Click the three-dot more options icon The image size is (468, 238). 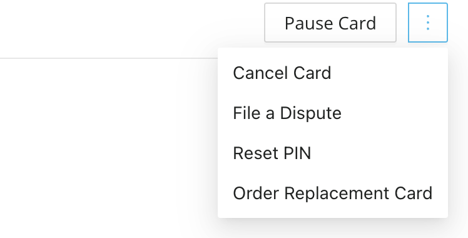coord(428,23)
